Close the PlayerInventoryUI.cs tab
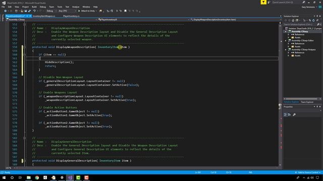Viewport: 323px width, 181px height. 30,16
